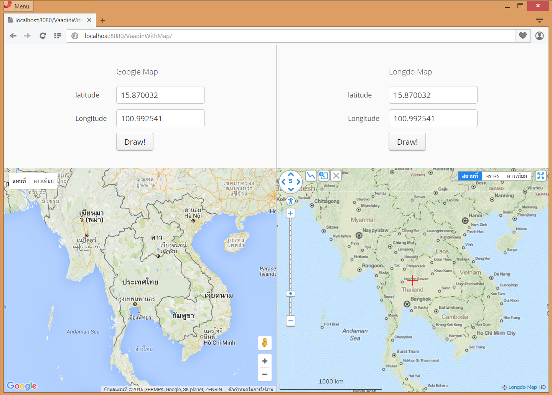Pan Longdo map down with arrow

[291, 189]
